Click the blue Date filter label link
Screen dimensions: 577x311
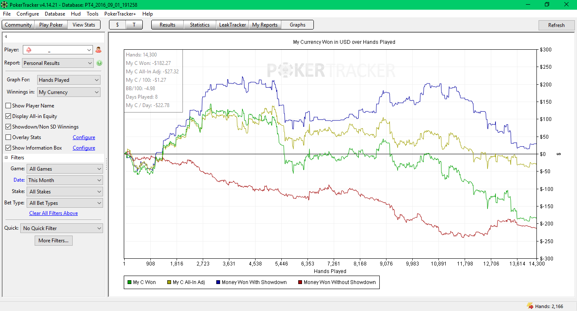[x=19, y=180]
